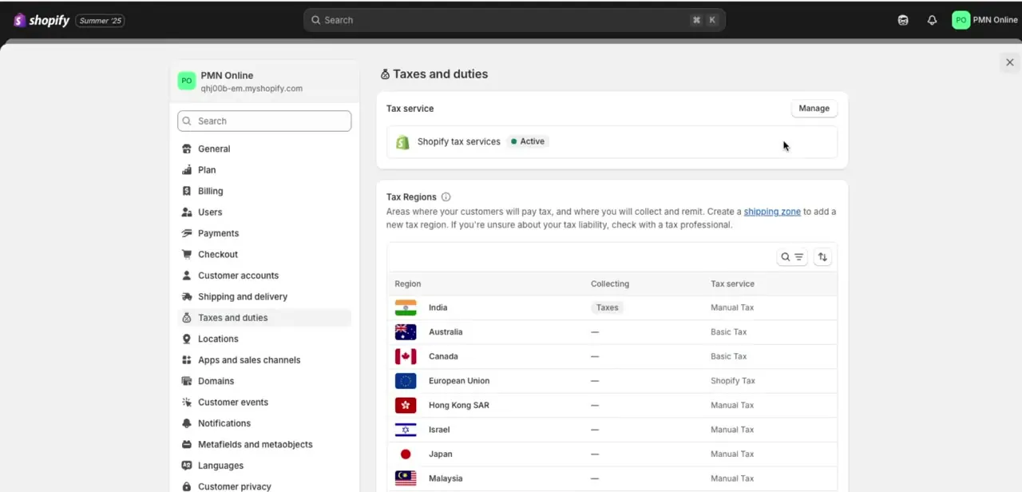Click the Metafields and metaobjects icon
This screenshot has height=492, width=1022.
[187, 445]
